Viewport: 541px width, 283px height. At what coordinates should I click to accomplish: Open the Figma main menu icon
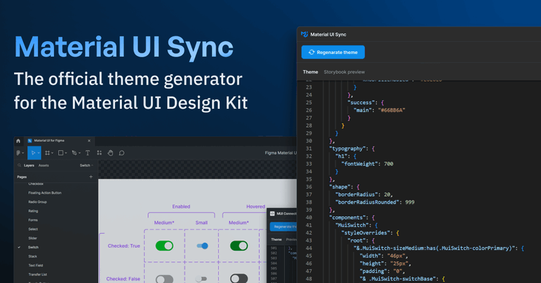click(19, 153)
